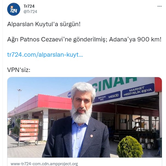Image resolution: width=166 pixels, height=166 pixels.
Task: Click "MARKET HEDİYELİK EŞYA" sign in preview photo
Action: click(138, 90)
